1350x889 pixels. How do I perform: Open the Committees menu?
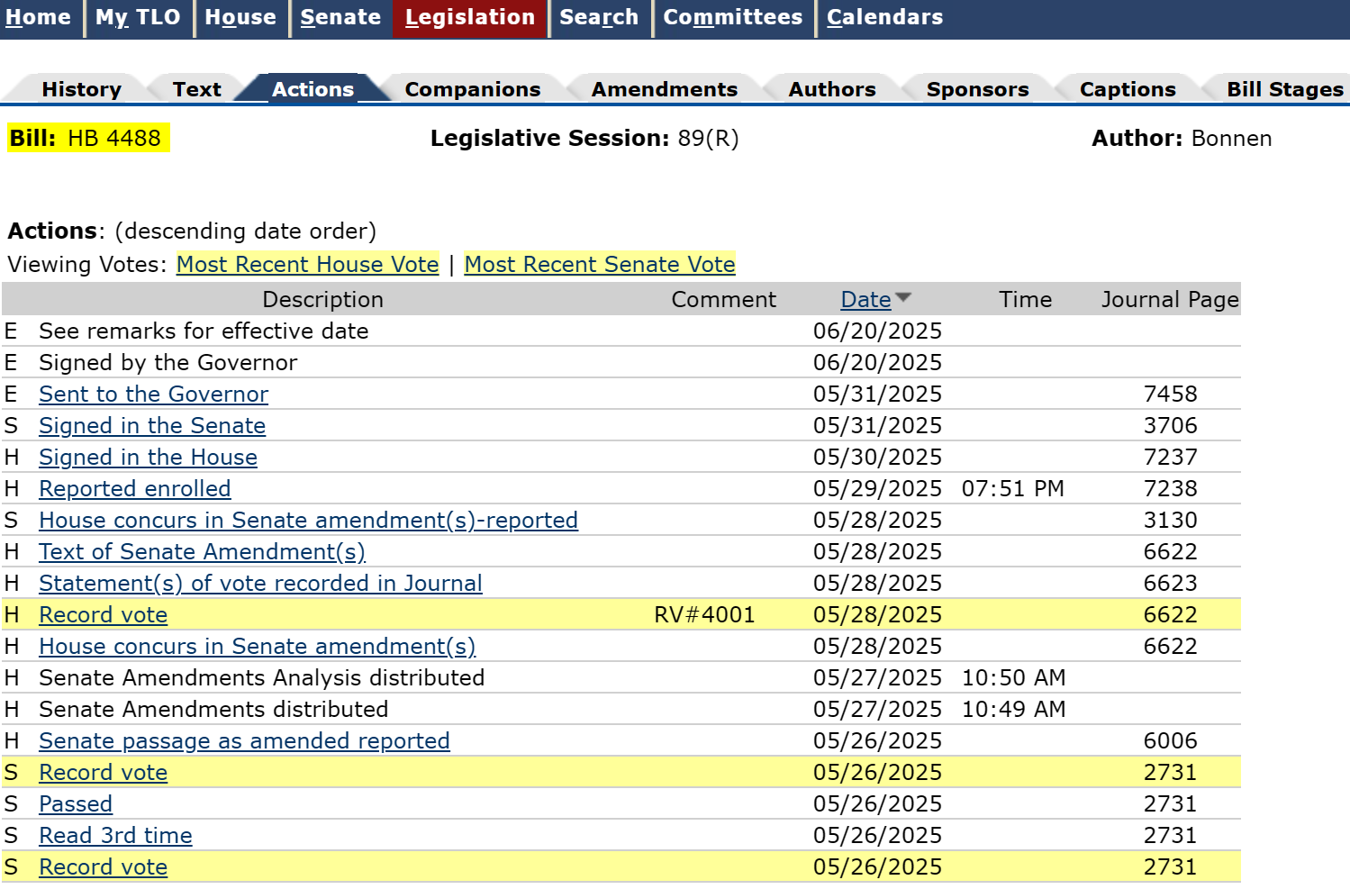[x=732, y=17]
